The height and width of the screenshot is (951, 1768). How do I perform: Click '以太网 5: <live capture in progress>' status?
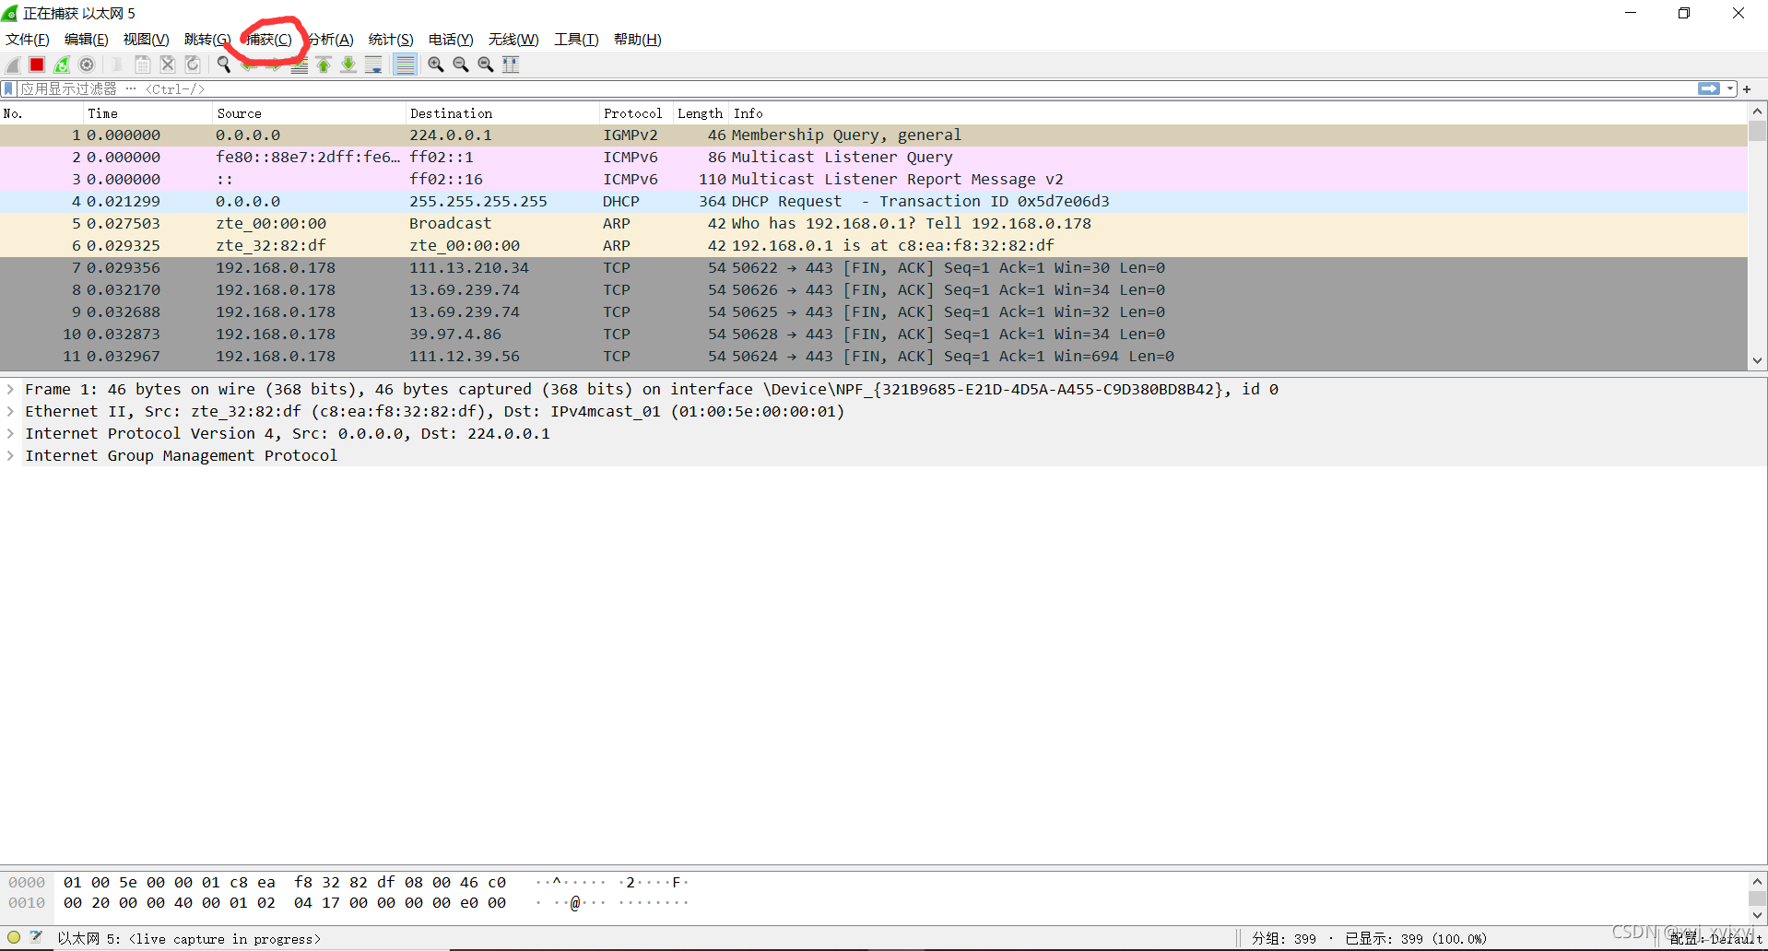point(189,938)
